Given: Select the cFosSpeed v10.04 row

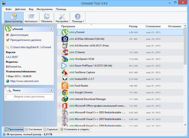Looking at the screenshot, I should [x=120, y=59].
